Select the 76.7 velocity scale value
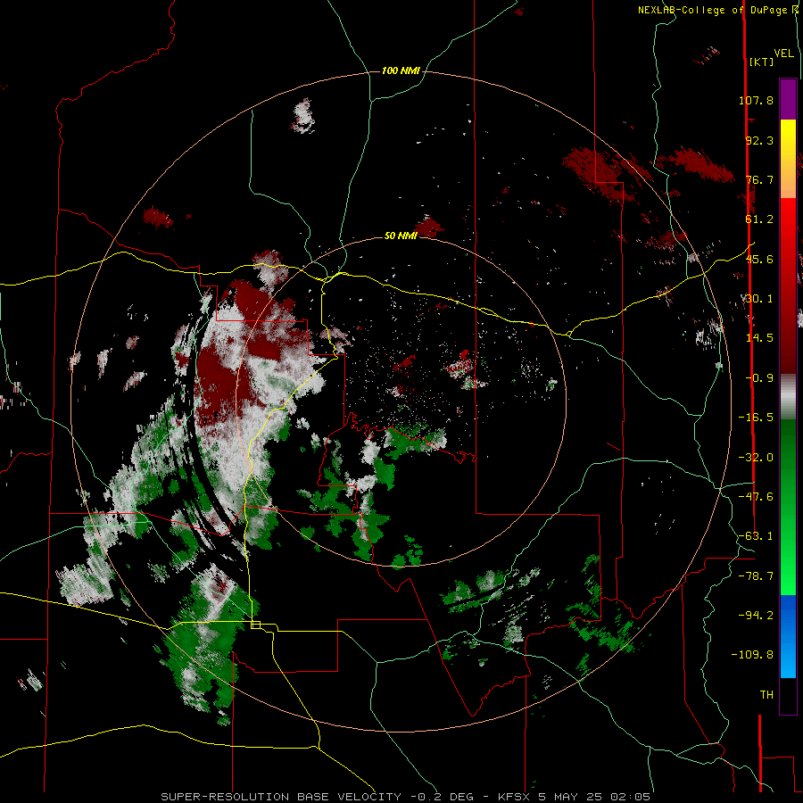Image resolution: width=803 pixels, height=803 pixels. (759, 179)
